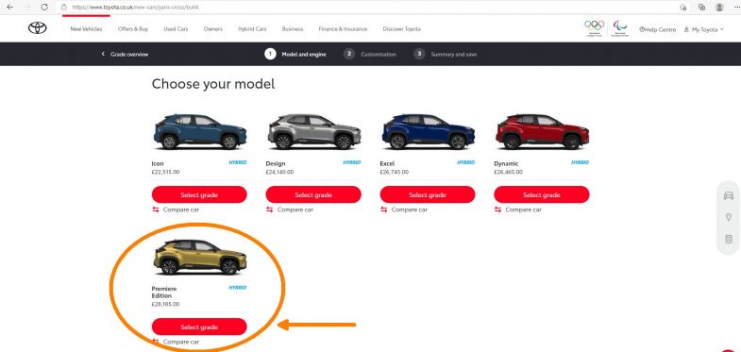The height and width of the screenshot is (352, 741).
Task: Go back with the browser back arrow
Action: point(10,8)
